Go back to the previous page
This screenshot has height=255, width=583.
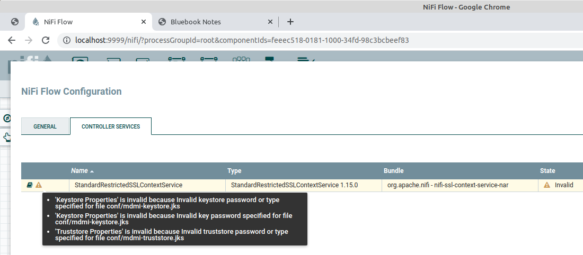point(12,40)
